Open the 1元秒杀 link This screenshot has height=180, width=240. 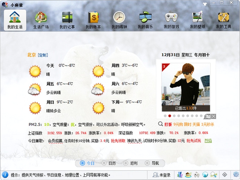coord(208,125)
